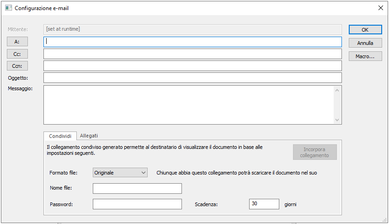Expand the Formato file dropdown
This screenshot has height=224, width=389.
(120, 173)
